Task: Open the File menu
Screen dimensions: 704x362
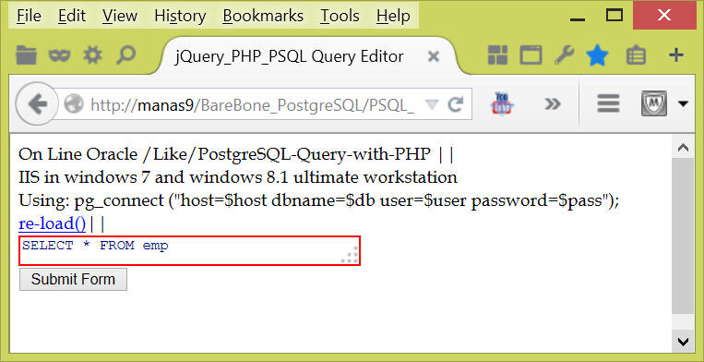Action: coord(29,17)
